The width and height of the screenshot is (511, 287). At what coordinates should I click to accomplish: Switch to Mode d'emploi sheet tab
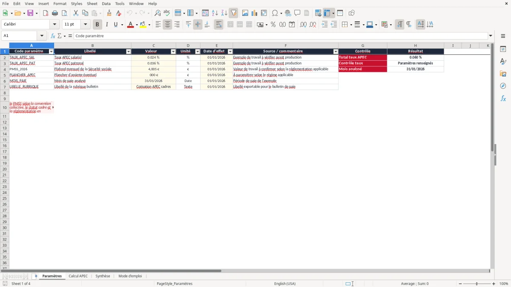[x=130, y=276]
